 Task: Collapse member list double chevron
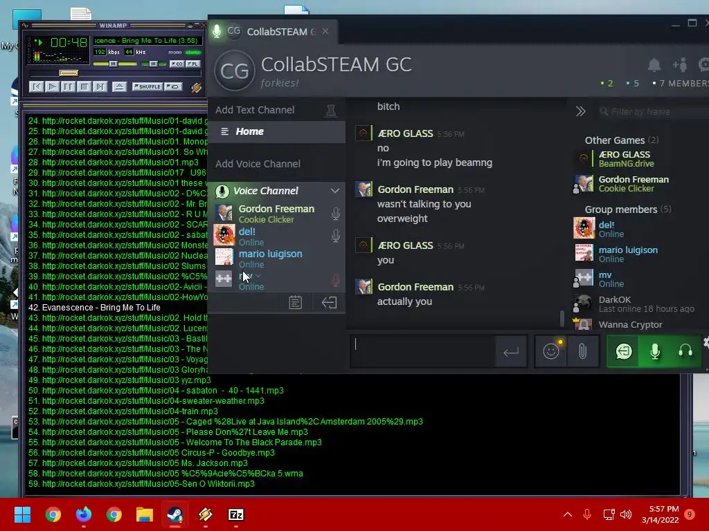(581, 111)
